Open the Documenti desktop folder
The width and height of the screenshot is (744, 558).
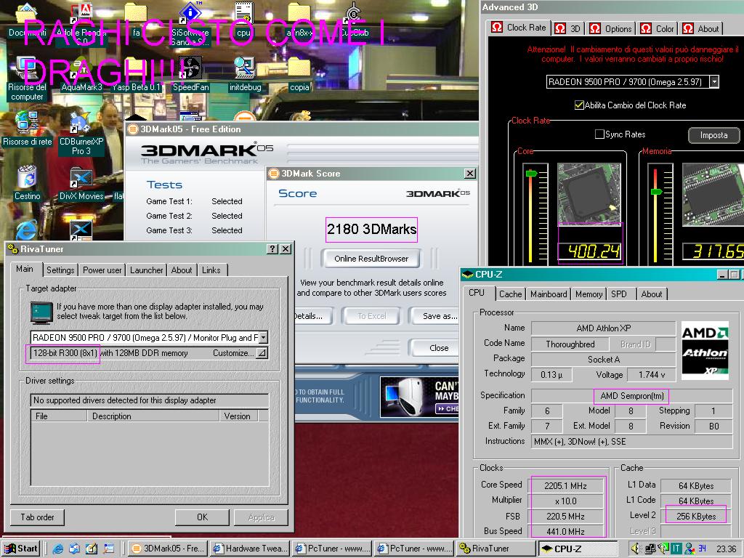pyautogui.click(x=27, y=21)
